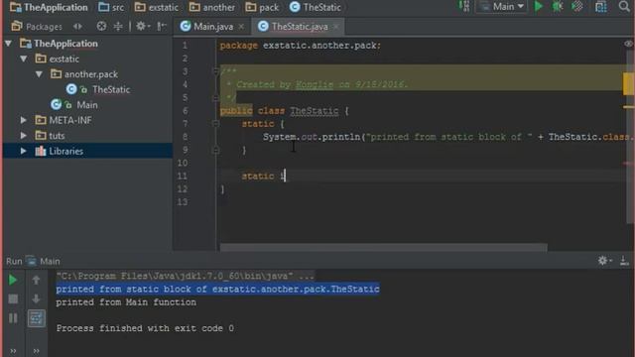This screenshot has width=635, height=357.
Task: Collapse the exstatic package node
Action: 24,59
